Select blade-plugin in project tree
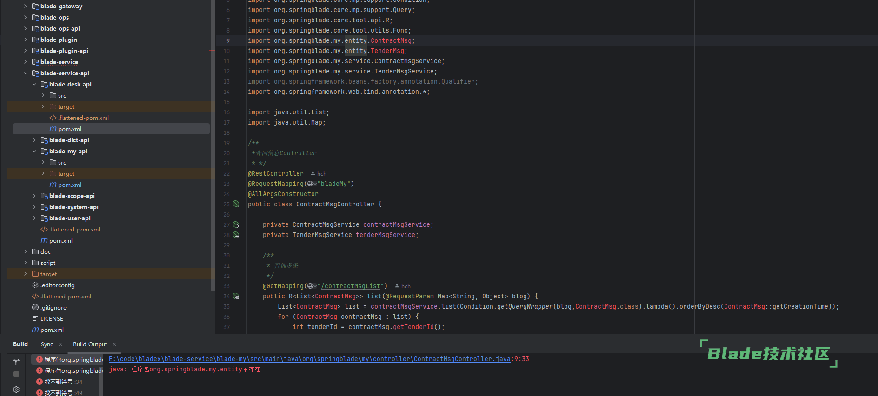878x396 pixels. [59, 40]
